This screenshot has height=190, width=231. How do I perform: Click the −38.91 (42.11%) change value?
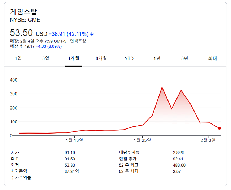point(69,34)
